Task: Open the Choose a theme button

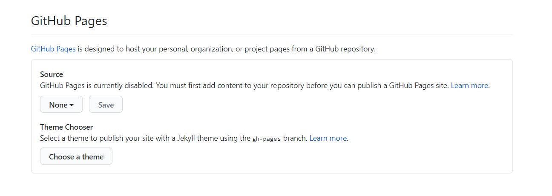Action: pos(76,156)
